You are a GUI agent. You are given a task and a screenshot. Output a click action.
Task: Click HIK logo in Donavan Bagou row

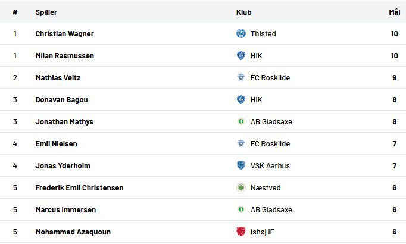coord(241,100)
